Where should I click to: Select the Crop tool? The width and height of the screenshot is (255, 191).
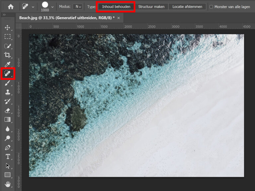[x=7, y=55]
